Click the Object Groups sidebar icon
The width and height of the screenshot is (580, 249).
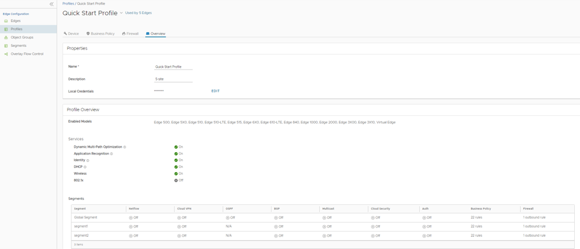6,38
